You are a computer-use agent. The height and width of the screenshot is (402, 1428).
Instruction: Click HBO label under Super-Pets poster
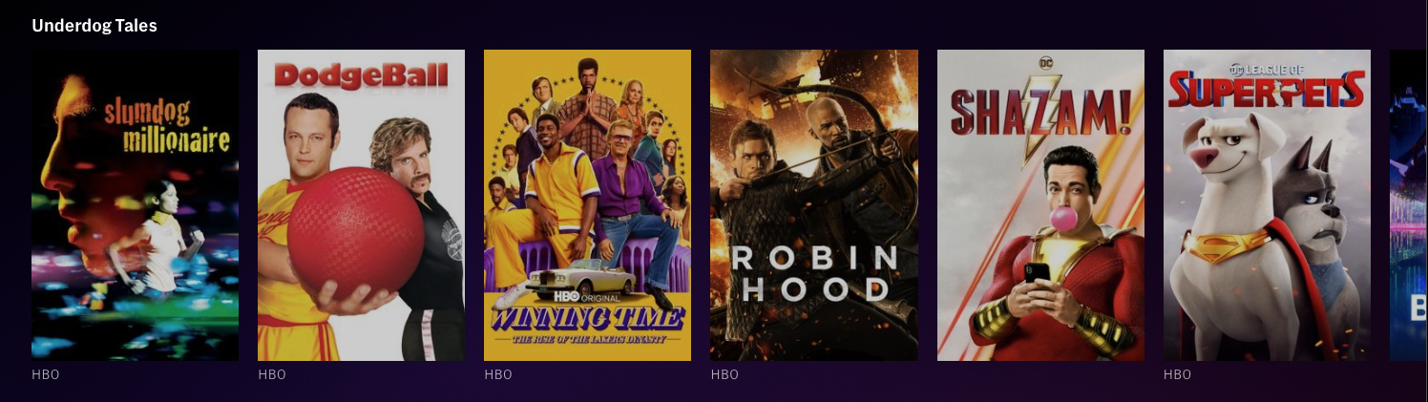pyautogui.click(x=1178, y=374)
